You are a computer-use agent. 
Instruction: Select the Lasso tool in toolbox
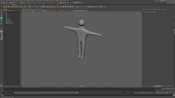[x=1, y=13]
